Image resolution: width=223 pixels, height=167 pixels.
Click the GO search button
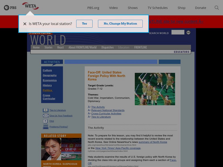(x=188, y=33)
